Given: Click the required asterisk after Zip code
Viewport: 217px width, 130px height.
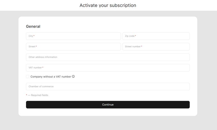Looking at the screenshot, I should tap(135, 36).
